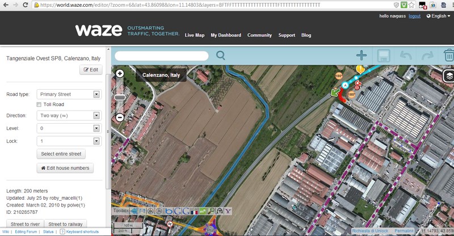Click the undo arrow icon
This screenshot has width=454, height=236.
coord(406,55)
